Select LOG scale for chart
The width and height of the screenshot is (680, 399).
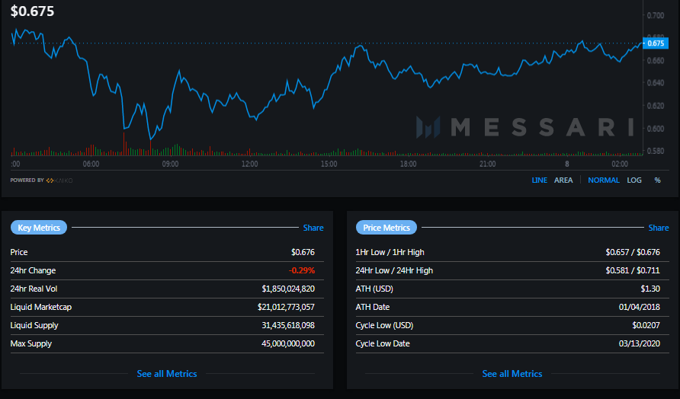(x=634, y=180)
